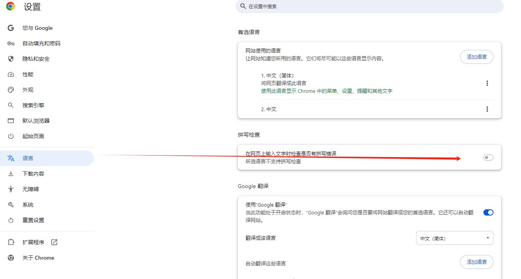Click the 拼写检查 section heading
This screenshot has width=521, height=279.
[249, 135]
